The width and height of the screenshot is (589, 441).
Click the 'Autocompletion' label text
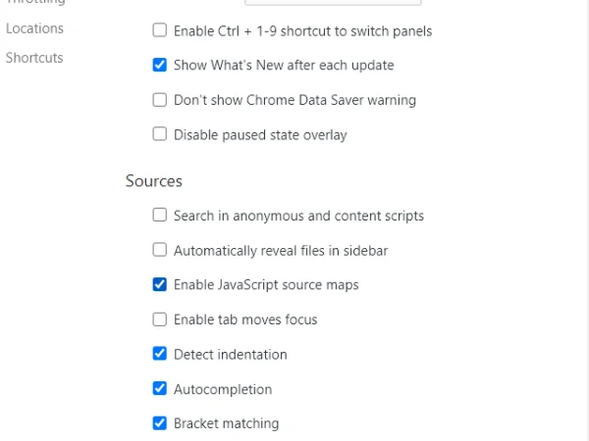[222, 389]
